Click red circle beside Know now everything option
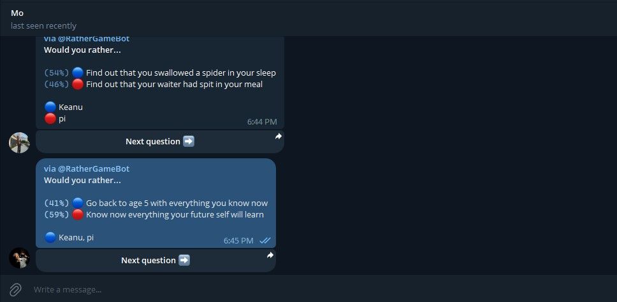The image size is (617, 302). 78,214
